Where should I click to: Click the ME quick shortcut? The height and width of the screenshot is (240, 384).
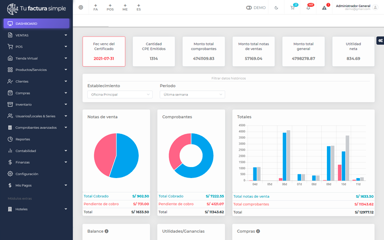(125, 7)
